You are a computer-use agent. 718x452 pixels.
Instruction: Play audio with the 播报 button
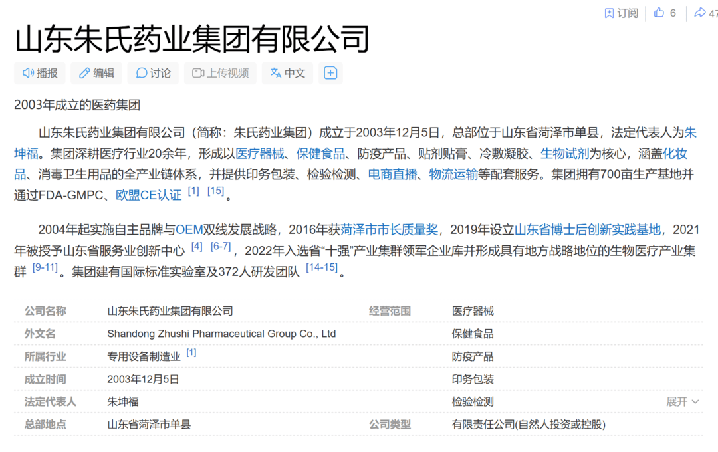coord(40,73)
